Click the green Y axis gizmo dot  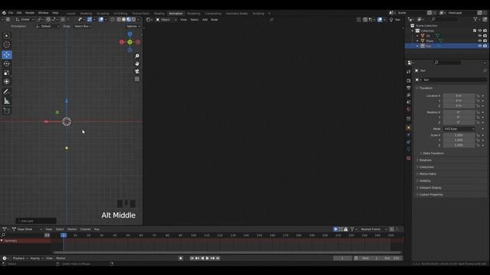click(x=129, y=42)
